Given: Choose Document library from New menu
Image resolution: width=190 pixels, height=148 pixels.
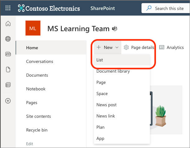Looking at the screenshot, I should [122, 71].
